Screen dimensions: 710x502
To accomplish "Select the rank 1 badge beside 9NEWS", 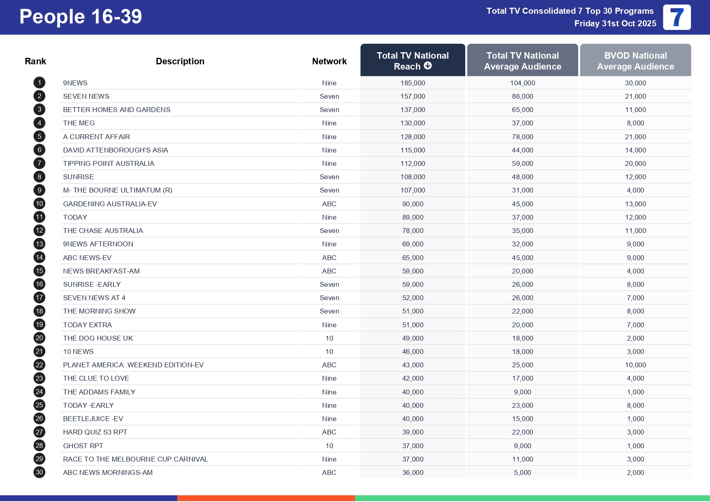I will click(39, 83).
